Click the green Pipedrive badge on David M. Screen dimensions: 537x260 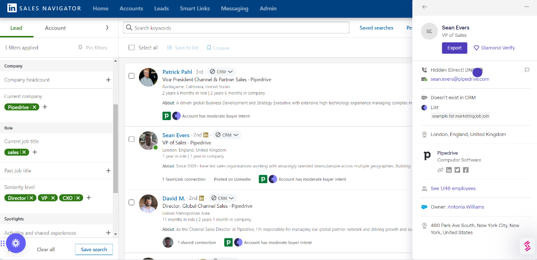pos(229,243)
